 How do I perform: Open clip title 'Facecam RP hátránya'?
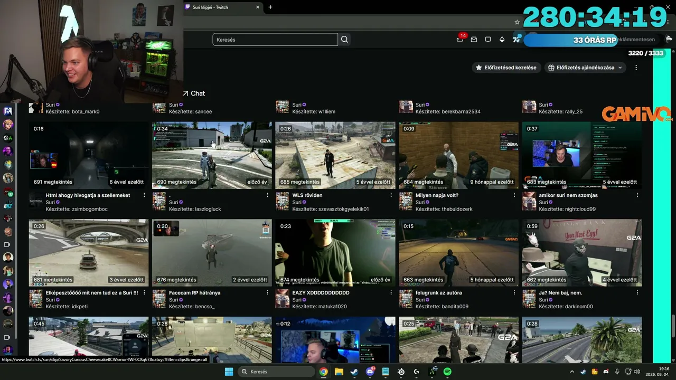(195, 293)
